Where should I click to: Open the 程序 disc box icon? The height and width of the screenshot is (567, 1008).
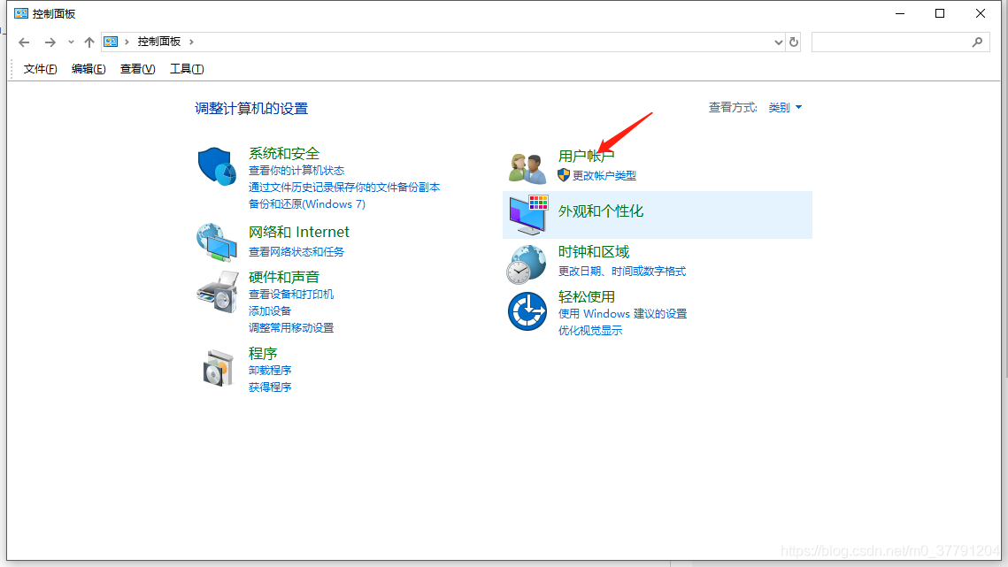coord(218,368)
